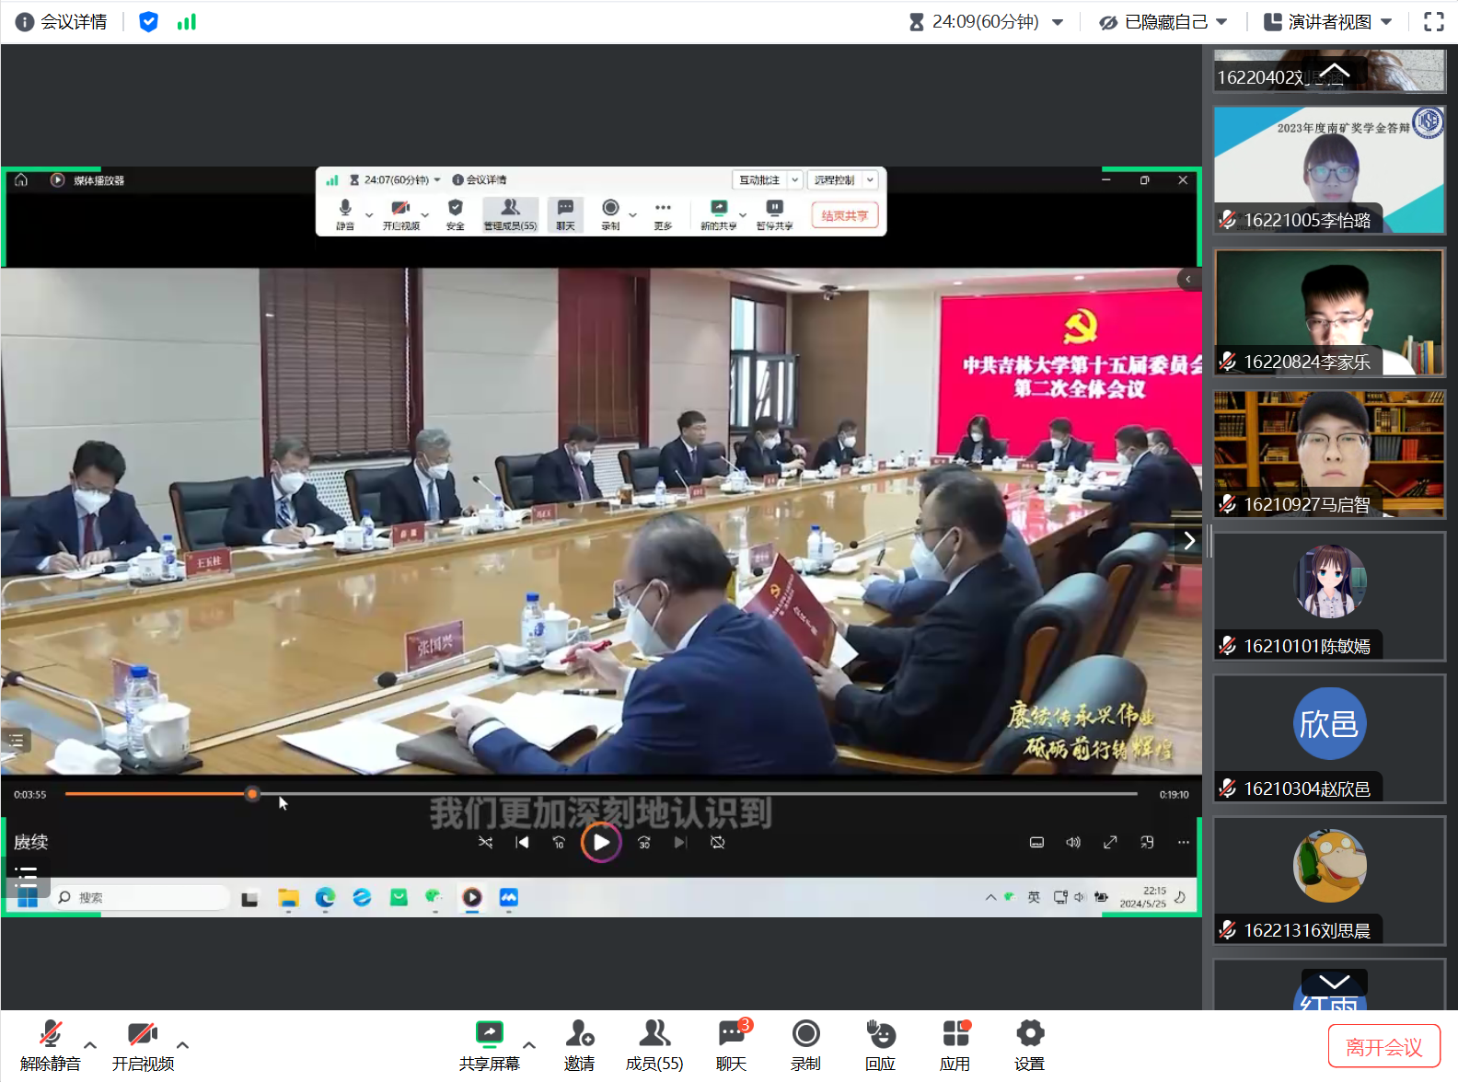The width and height of the screenshot is (1458, 1082).
Task: Enter full screen with the top-right icon
Action: coord(1433,22)
